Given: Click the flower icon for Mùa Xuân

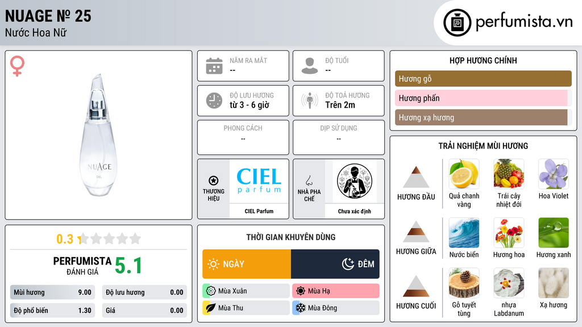Looking at the screenshot, I should pyautogui.click(x=211, y=291).
